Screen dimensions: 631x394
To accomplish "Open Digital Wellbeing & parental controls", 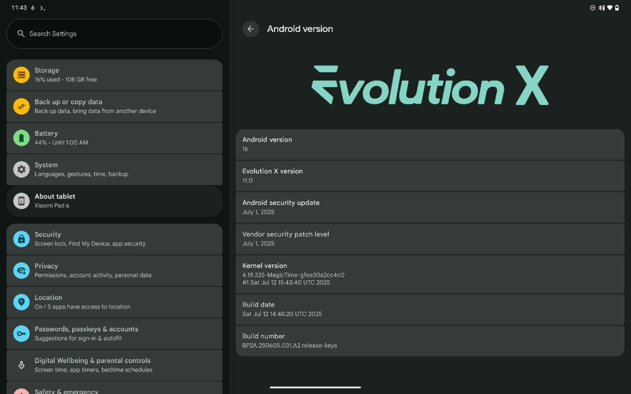I will tap(114, 365).
